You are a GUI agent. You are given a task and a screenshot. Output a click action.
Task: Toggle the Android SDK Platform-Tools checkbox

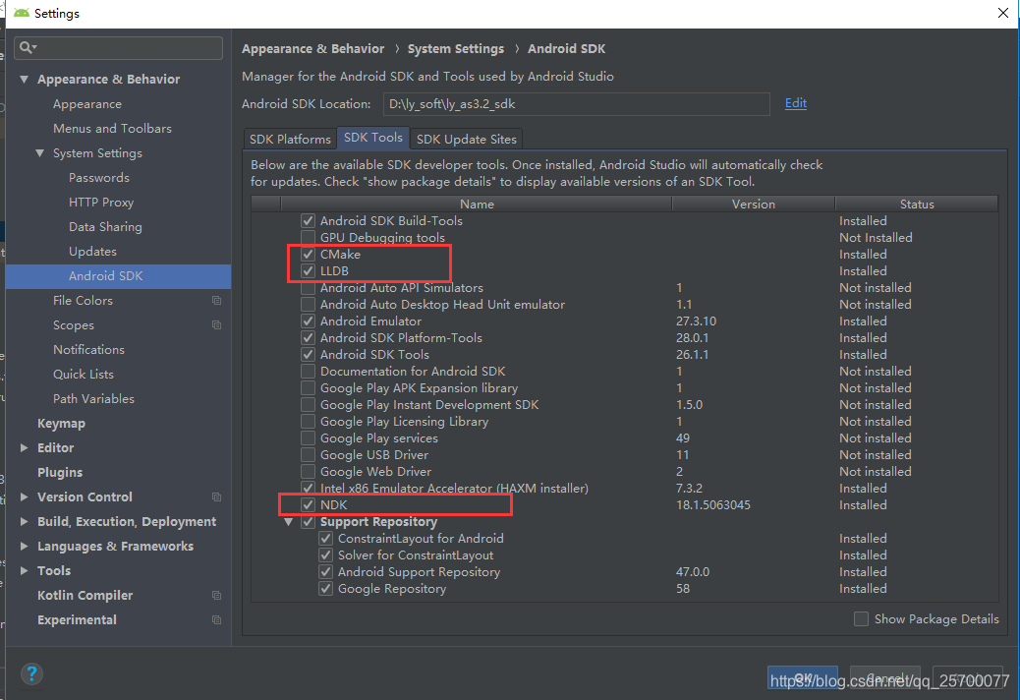click(x=309, y=338)
